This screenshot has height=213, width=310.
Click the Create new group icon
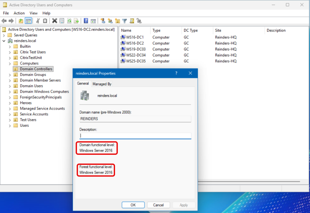click(x=110, y=21)
